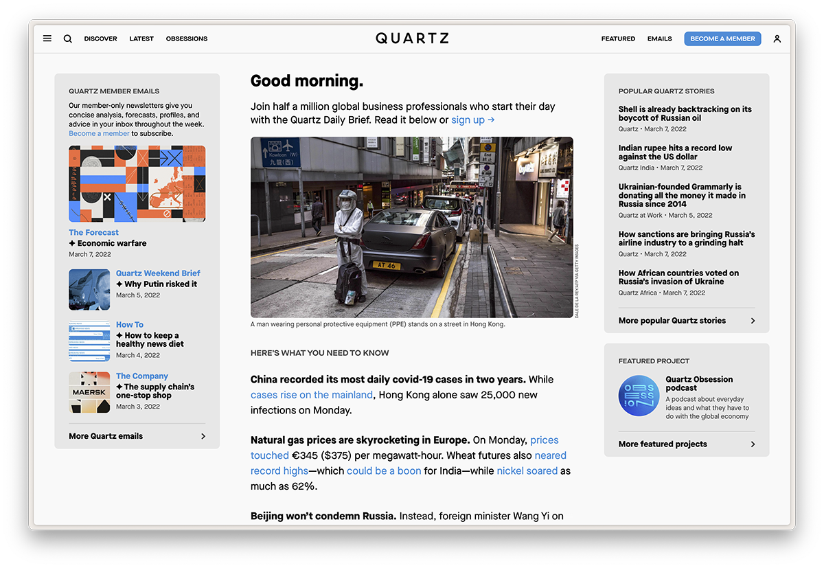The width and height of the screenshot is (824, 568).
Task: Click the sign up link for Daily Brief
Action: 472,120
